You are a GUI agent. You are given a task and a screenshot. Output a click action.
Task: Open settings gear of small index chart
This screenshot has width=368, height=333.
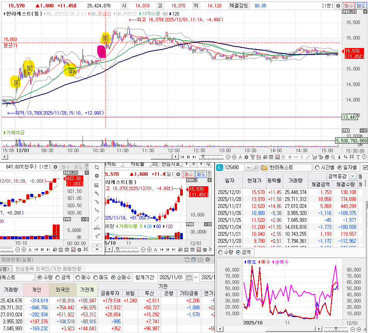[x=55, y=167]
